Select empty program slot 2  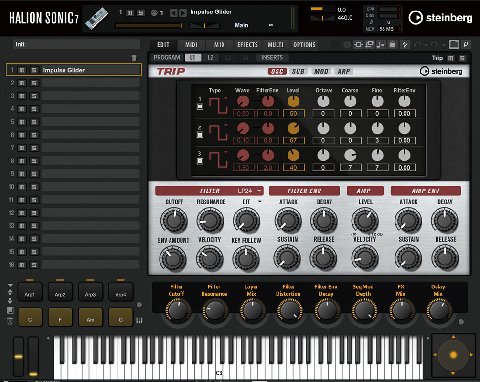pyautogui.click(x=91, y=83)
